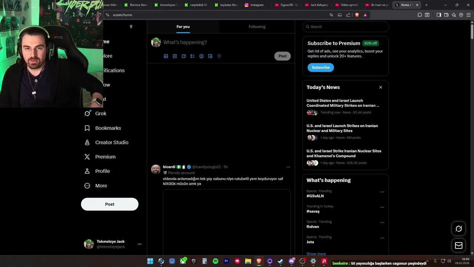474x267 pixels.
Task: Expand the More menu in sidebar
Action: click(96, 186)
